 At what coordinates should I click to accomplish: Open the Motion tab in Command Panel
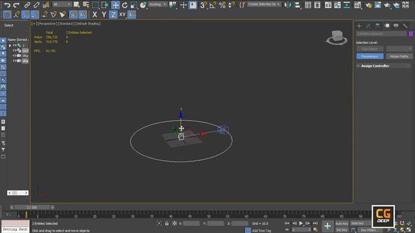(387, 26)
